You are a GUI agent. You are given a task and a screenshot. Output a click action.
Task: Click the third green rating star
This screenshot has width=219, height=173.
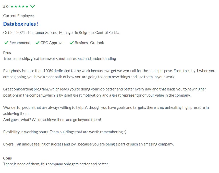tap(20, 6)
